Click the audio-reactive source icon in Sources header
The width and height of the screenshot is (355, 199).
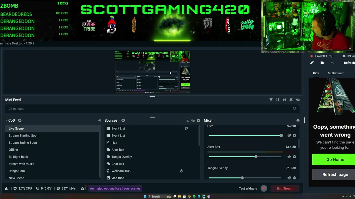(193, 121)
